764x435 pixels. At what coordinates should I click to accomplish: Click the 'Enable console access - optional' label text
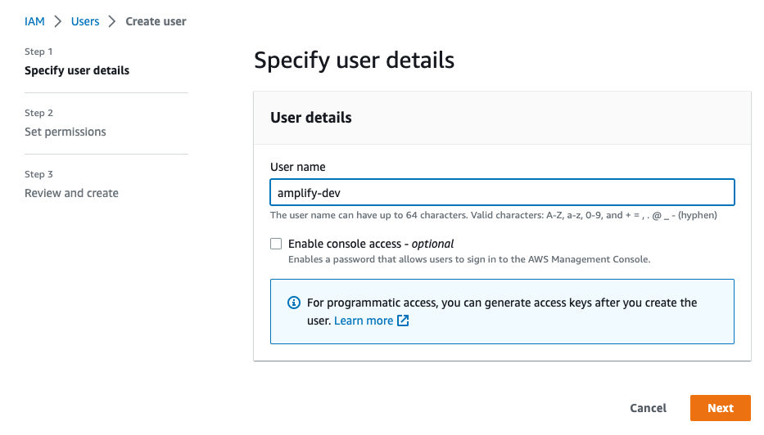[371, 244]
